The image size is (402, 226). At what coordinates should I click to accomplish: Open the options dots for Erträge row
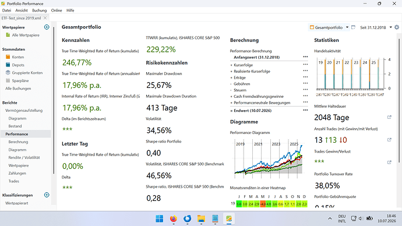coord(305,77)
